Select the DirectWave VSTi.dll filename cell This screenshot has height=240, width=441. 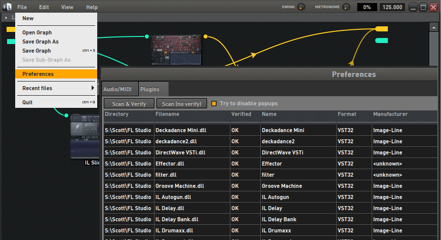point(192,152)
